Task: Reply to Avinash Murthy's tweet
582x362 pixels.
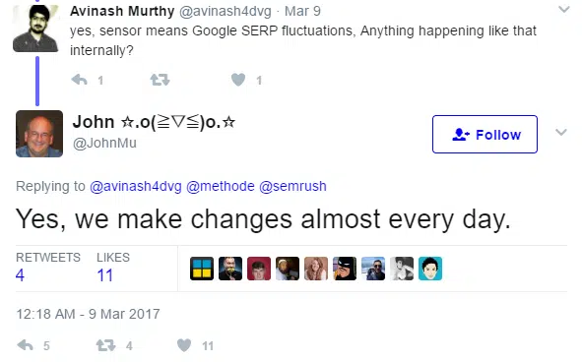Action: 79,80
